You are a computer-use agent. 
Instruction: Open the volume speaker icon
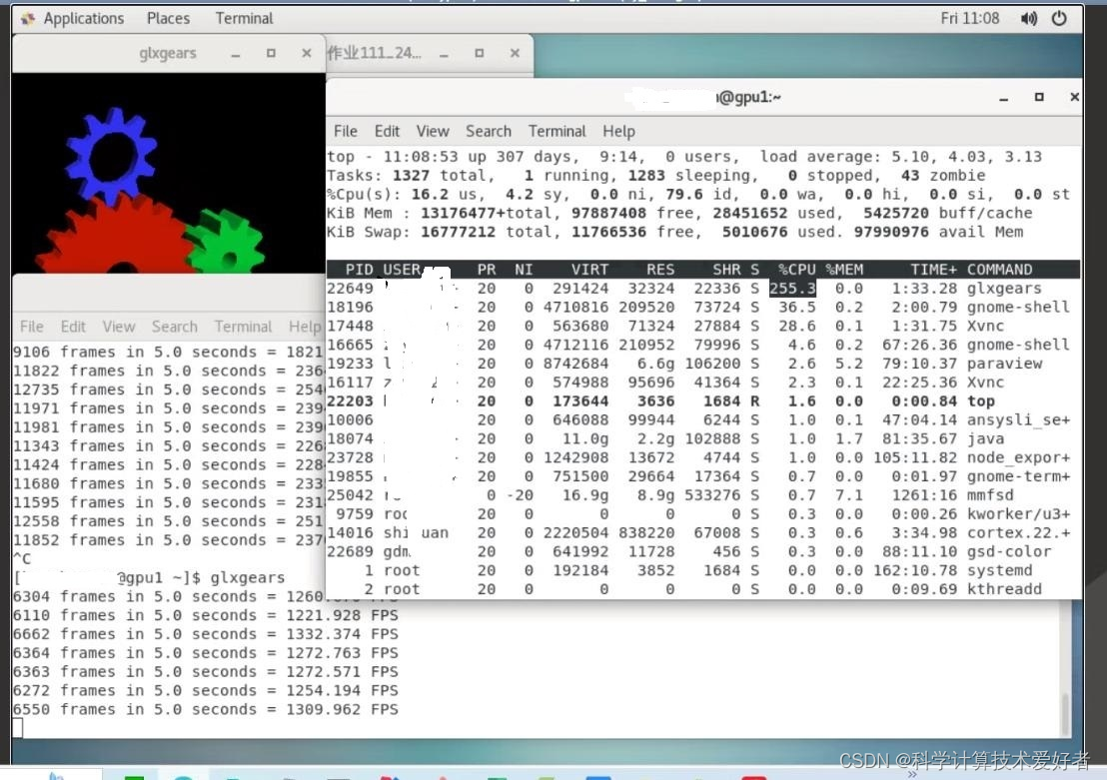[1029, 19]
